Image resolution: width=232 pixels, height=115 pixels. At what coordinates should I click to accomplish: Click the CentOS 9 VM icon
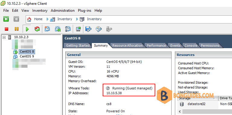click(15, 56)
